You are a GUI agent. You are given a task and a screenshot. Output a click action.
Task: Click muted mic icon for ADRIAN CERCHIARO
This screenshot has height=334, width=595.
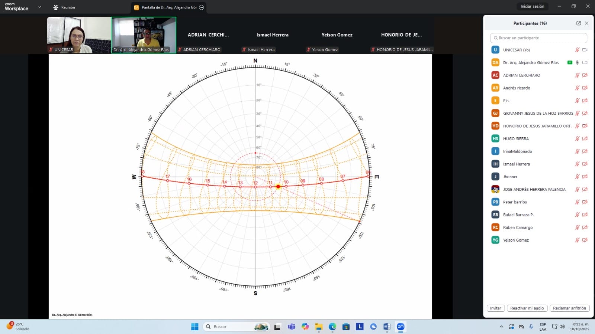tap(577, 75)
